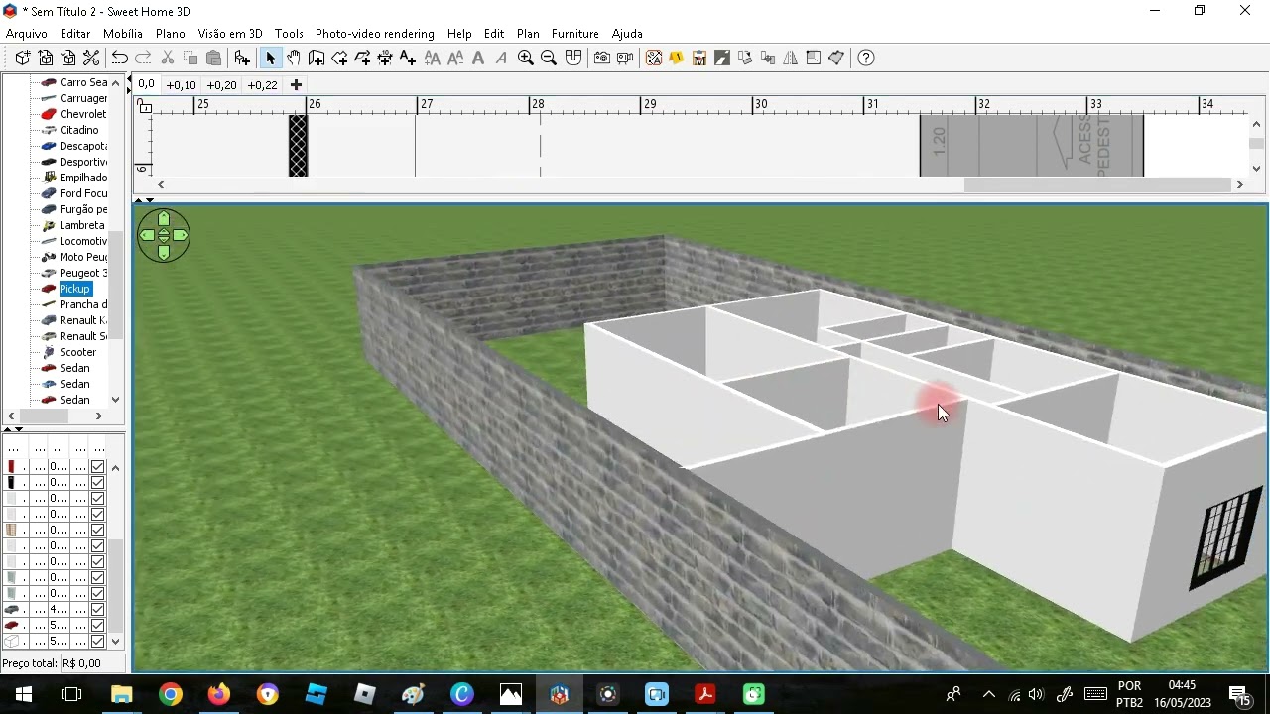The height and width of the screenshot is (714, 1270).
Task: Toggle visibility checkbox of brown wooden item row
Action: pos(98,531)
